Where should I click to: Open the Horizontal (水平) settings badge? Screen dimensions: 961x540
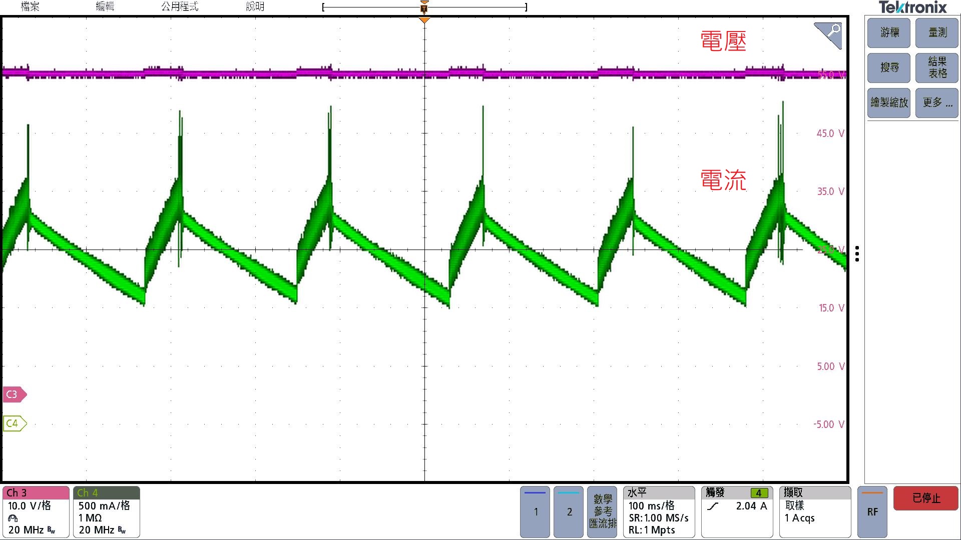(659, 511)
